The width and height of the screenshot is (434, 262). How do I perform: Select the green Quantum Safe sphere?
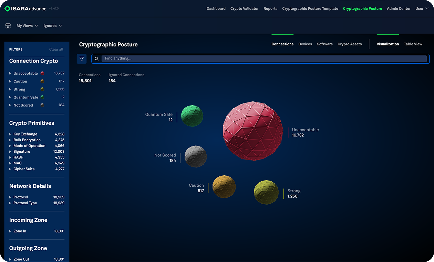[192, 116]
